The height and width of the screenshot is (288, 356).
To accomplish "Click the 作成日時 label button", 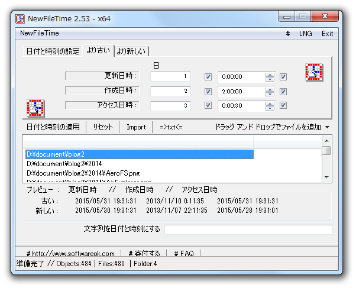I will 102,90.
